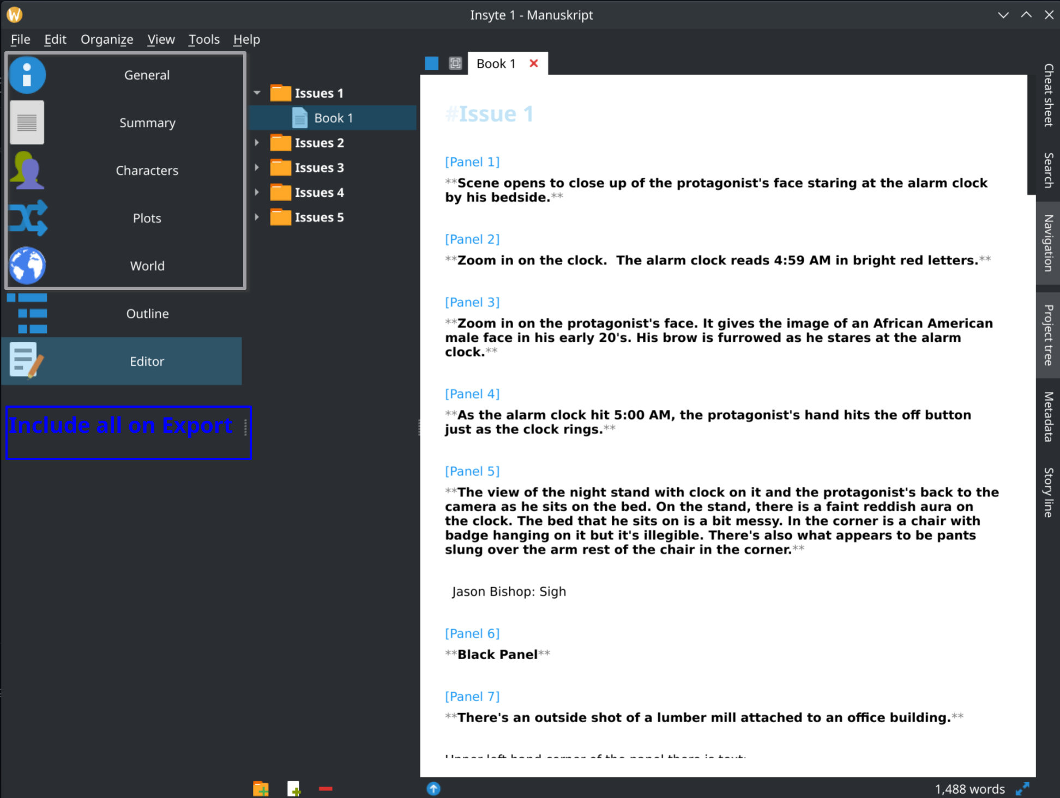This screenshot has height=798, width=1060.
Task: Click the blue up arrow button
Action: pos(433,789)
